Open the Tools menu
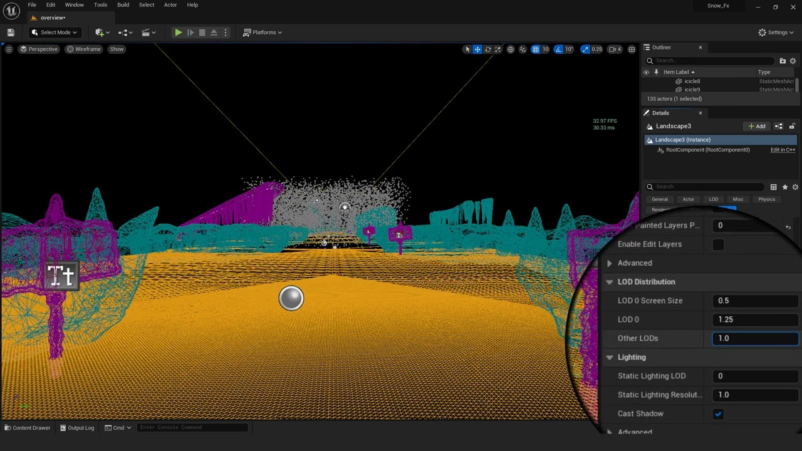Viewport: 802px width, 451px height. 100,5
